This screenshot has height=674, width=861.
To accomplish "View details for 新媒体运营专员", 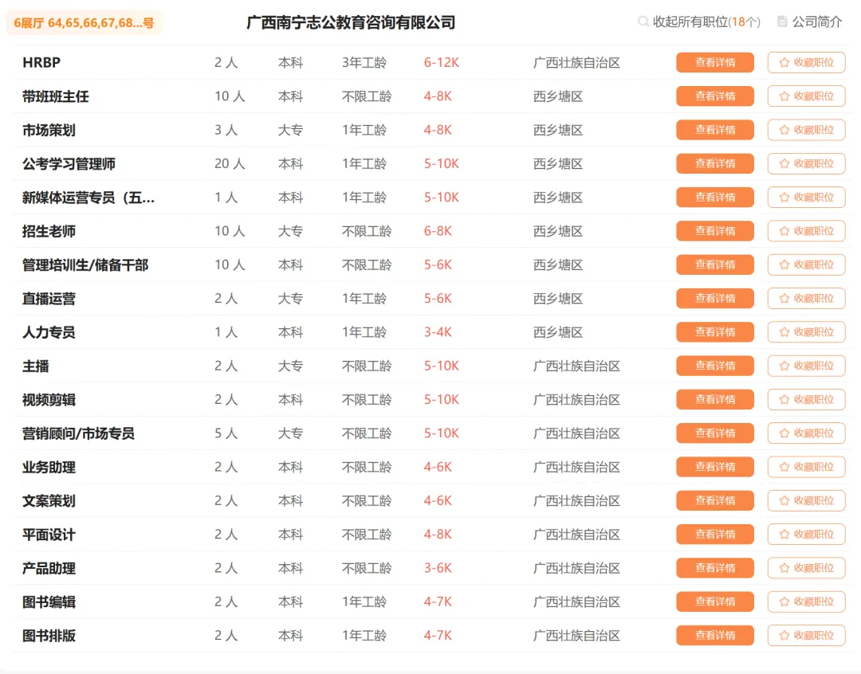I will 715,197.
